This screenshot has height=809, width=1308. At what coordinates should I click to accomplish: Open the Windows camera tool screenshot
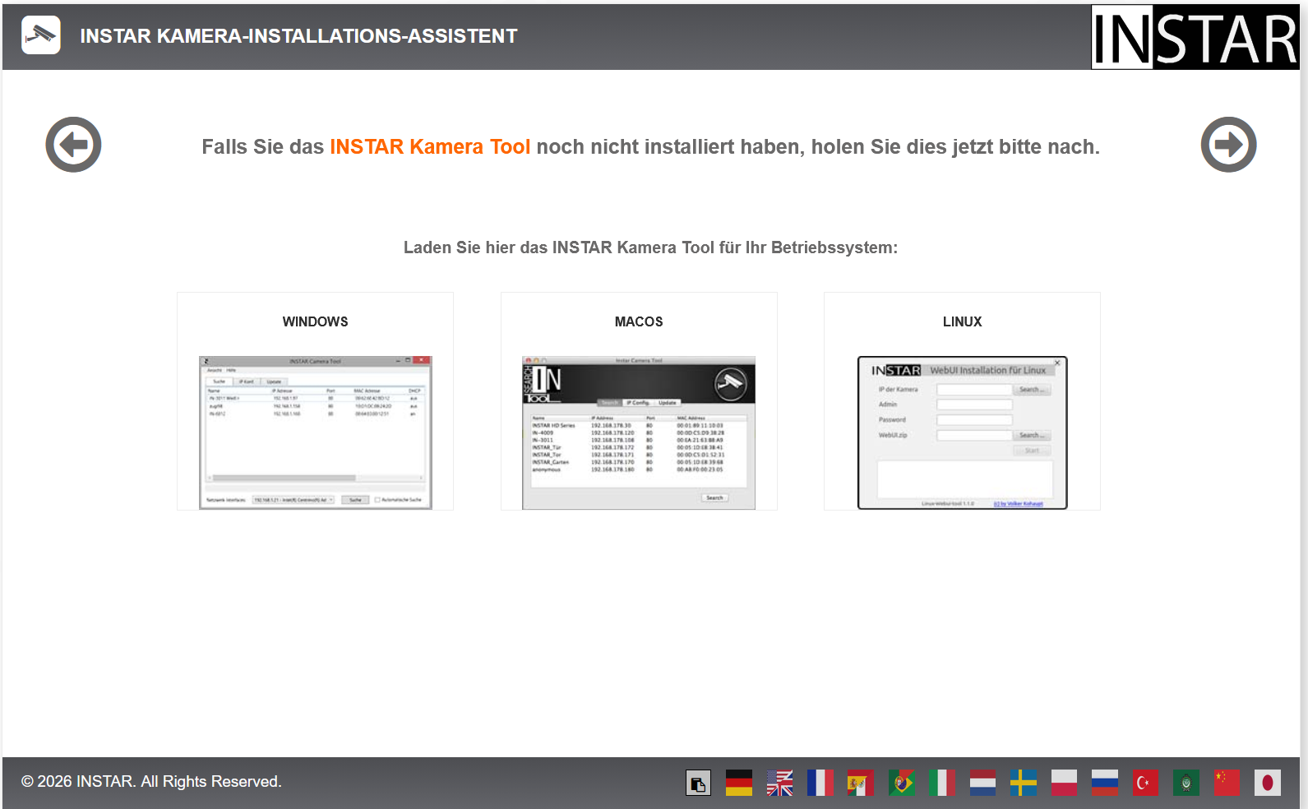coord(316,432)
